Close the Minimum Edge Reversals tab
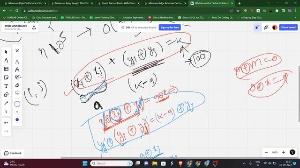Viewport: 300px width, 168px height. point(185,3)
